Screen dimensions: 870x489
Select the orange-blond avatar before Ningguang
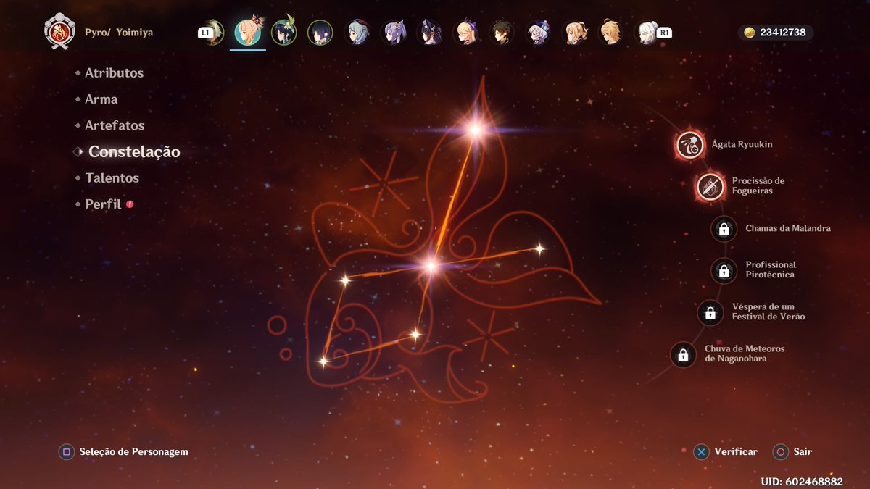point(610,33)
